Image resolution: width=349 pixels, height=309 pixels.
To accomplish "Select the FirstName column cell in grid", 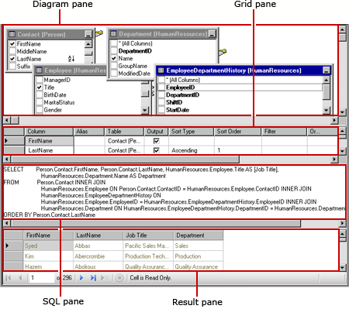I will (x=49, y=141).
